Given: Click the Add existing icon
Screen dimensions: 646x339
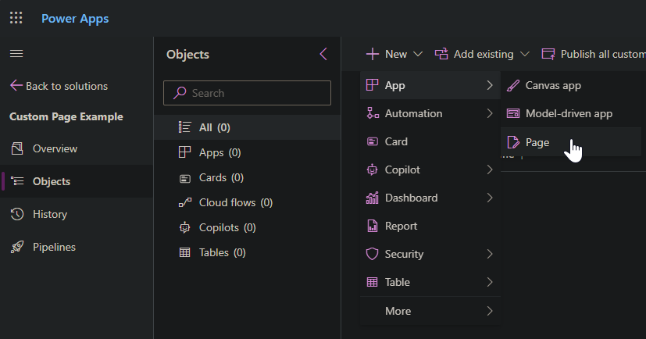Looking at the screenshot, I should pyautogui.click(x=441, y=54).
